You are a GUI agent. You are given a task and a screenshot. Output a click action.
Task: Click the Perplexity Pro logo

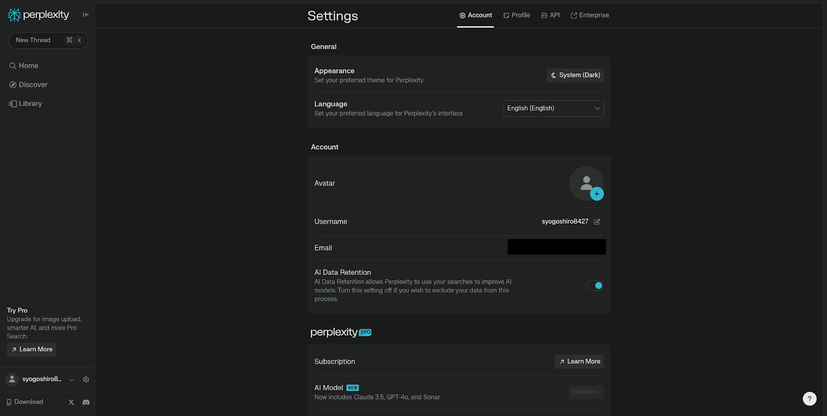(341, 332)
